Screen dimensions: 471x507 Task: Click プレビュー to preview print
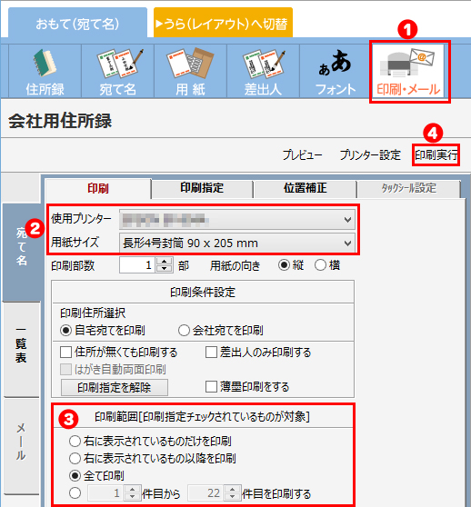point(303,155)
